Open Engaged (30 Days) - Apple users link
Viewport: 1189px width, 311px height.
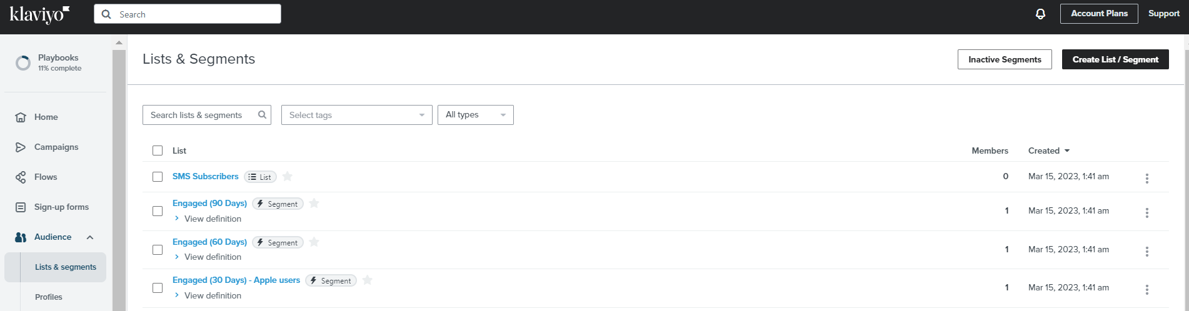(236, 280)
